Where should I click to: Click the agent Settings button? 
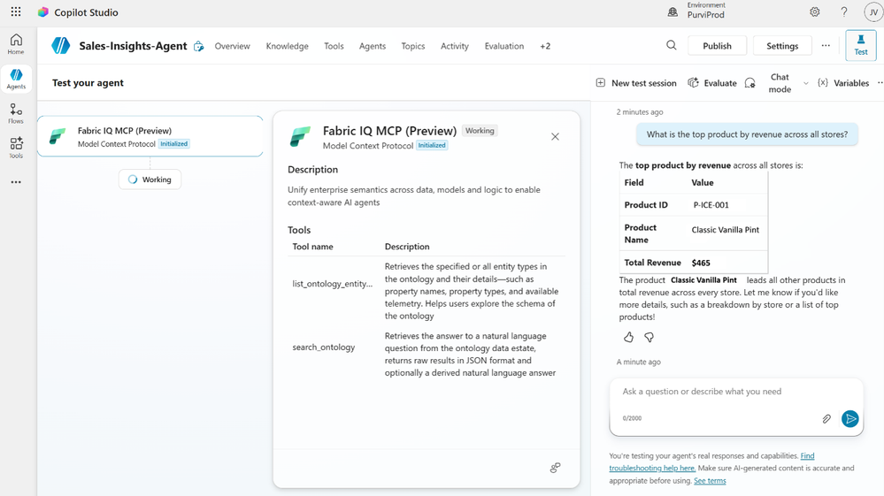(782, 46)
